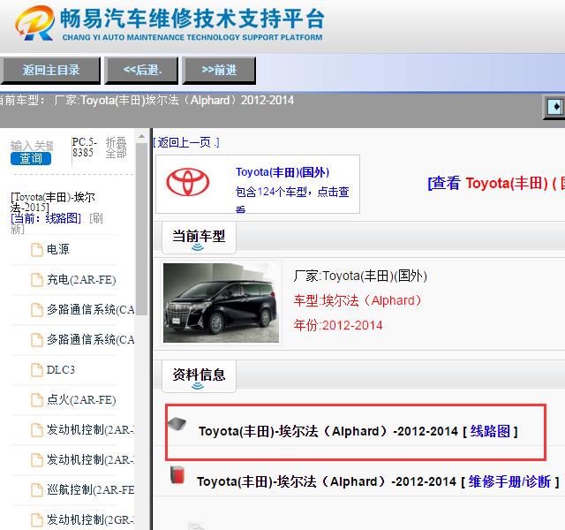Click the [Toyota(丰田)-埃尔法-2015] tree title
This screenshot has width=565, height=530.
click(x=53, y=202)
